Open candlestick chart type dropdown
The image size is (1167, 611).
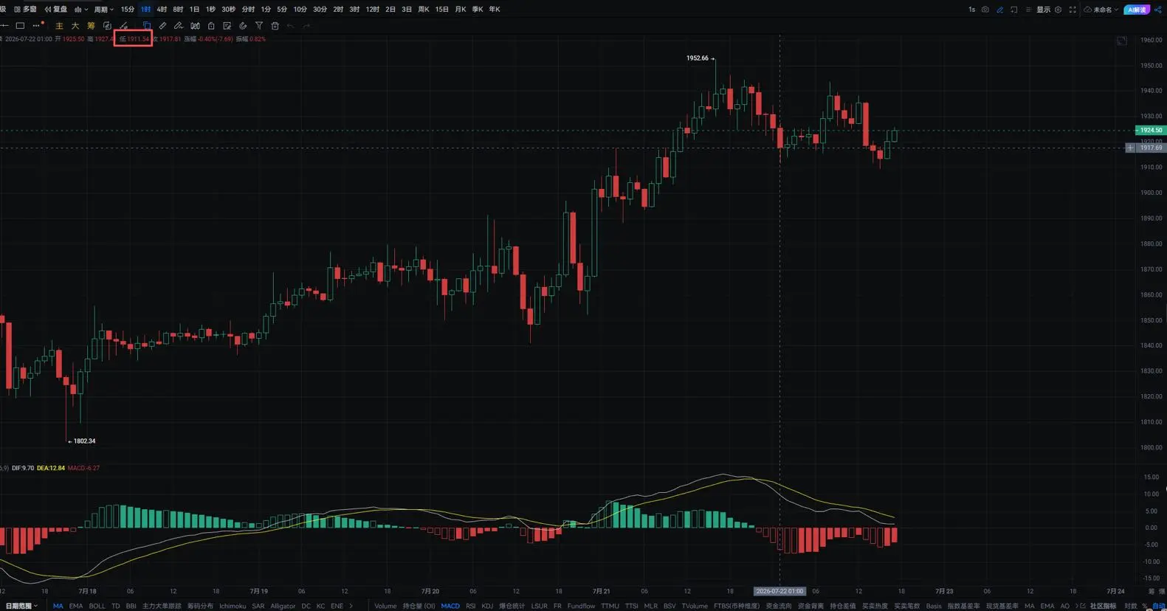81,10
